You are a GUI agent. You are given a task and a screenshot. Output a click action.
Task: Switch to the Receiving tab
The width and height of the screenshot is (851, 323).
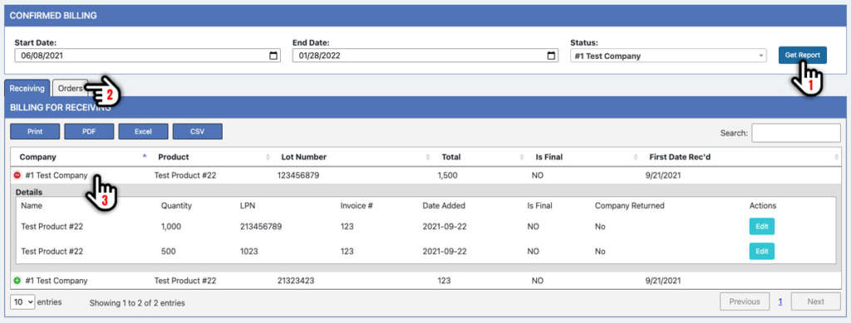tap(27, 88)
